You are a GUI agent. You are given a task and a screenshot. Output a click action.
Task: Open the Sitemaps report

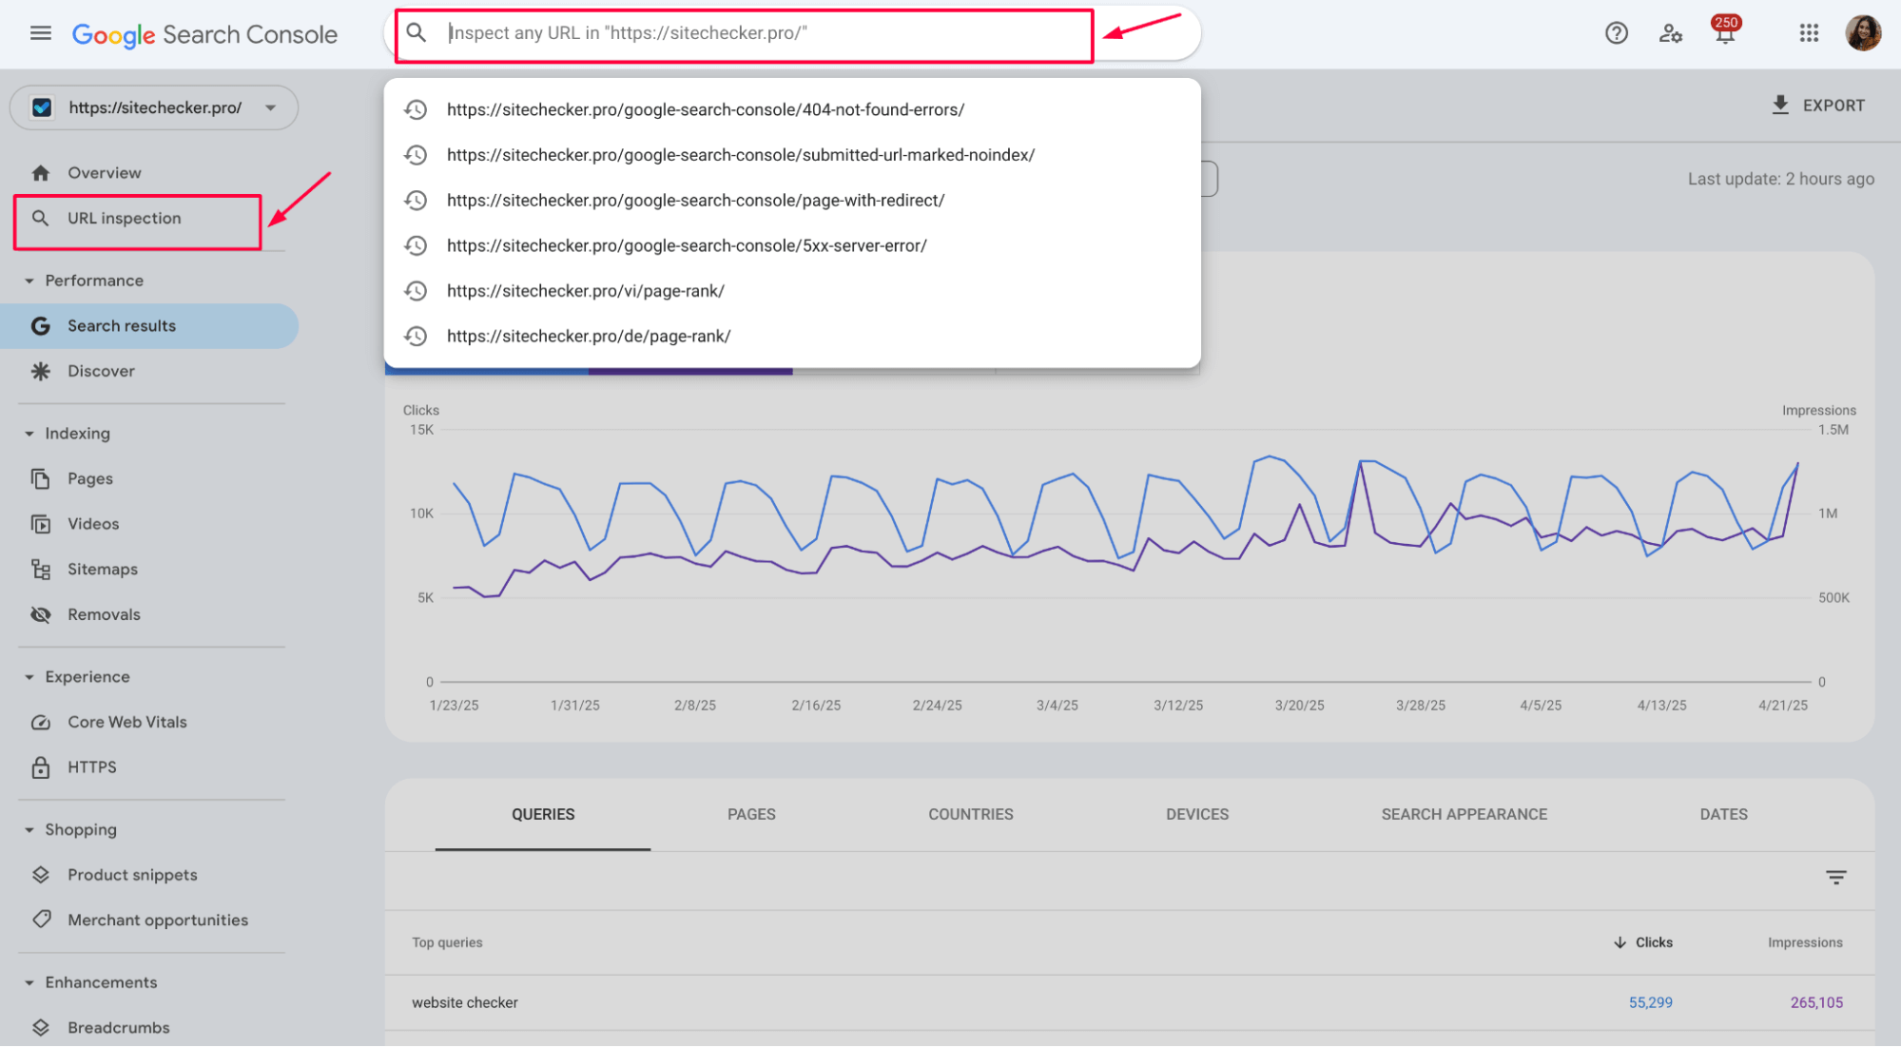tap(103, 570)
